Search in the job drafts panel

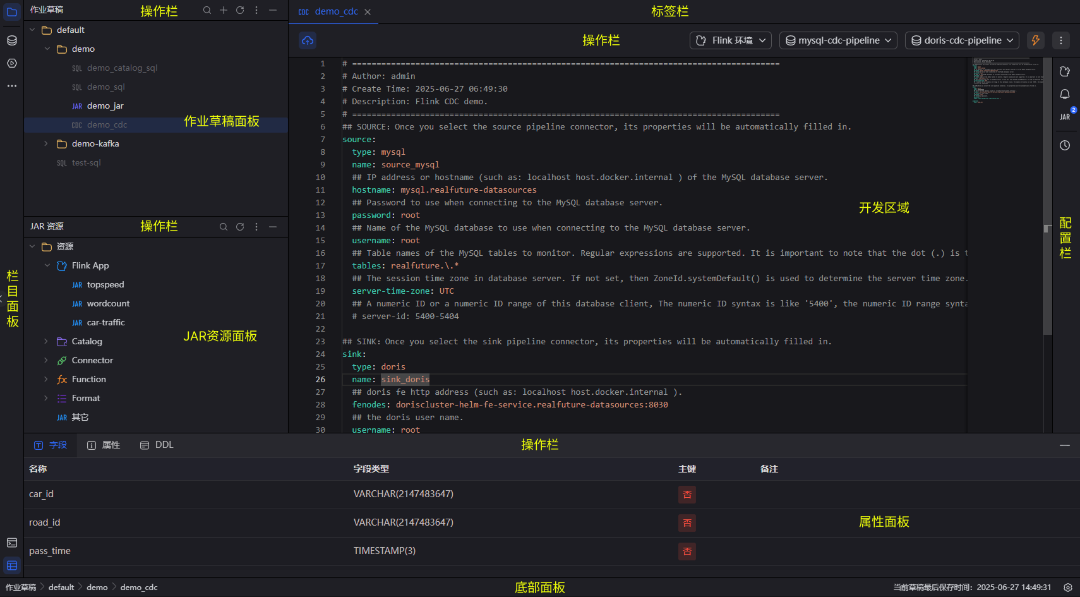tap(207, 10)
